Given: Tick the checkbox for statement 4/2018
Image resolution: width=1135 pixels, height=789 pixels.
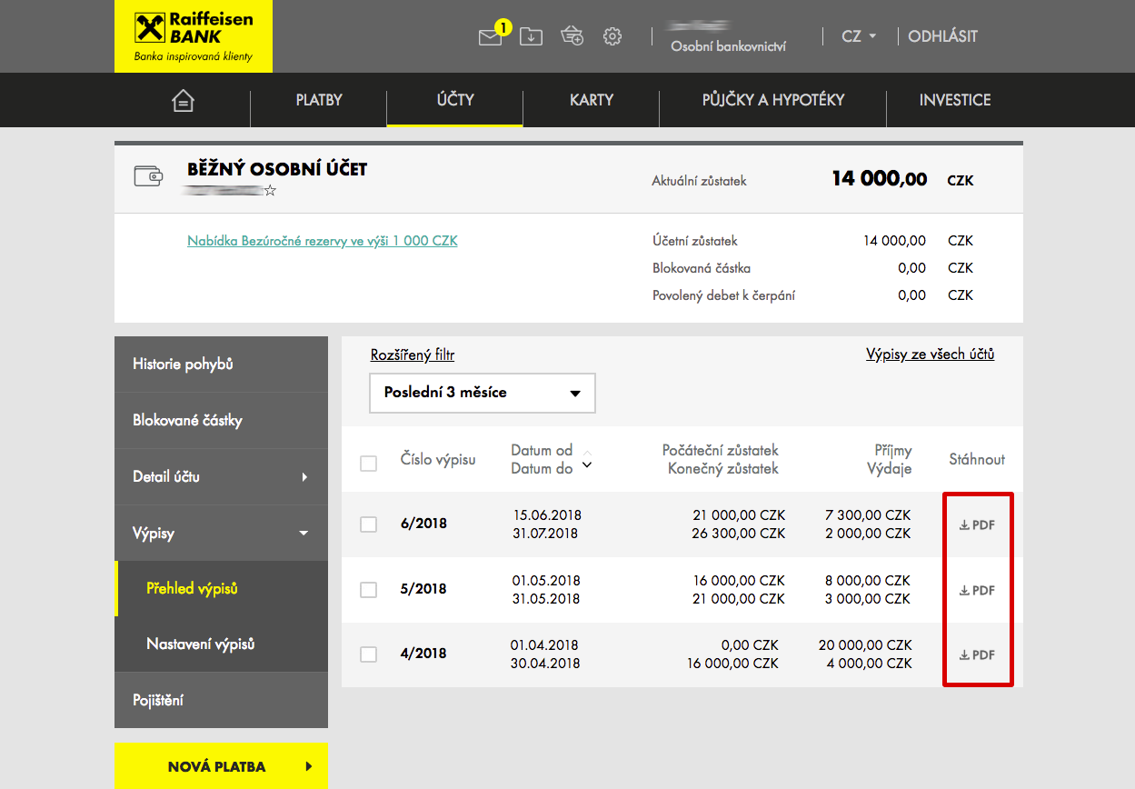Looking at the screenshot, I should 368,654.
